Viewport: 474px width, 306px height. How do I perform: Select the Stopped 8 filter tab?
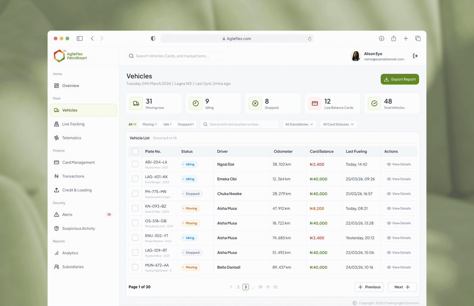186,124
